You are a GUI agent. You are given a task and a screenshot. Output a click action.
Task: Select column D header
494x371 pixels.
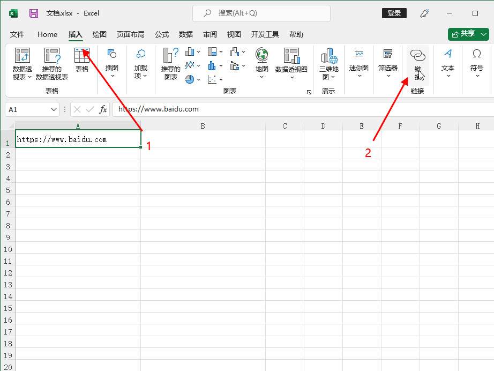click(x=323, y=126)
